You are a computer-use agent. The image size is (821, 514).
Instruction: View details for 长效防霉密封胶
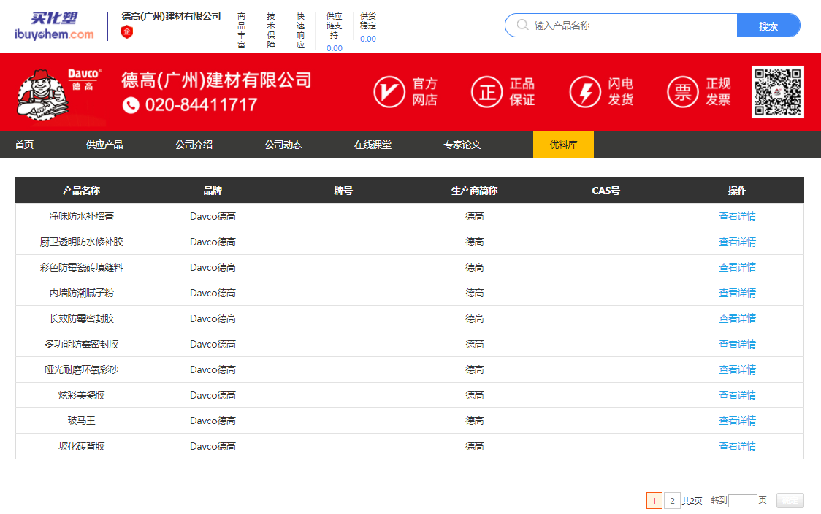pos(737,318)
